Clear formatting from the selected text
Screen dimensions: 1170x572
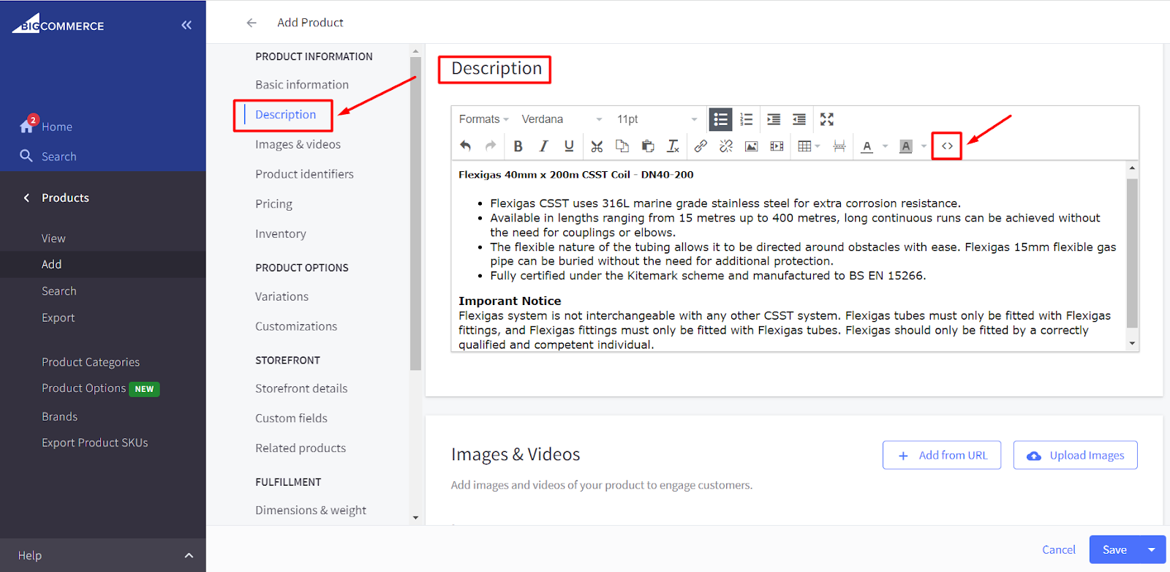673,146
